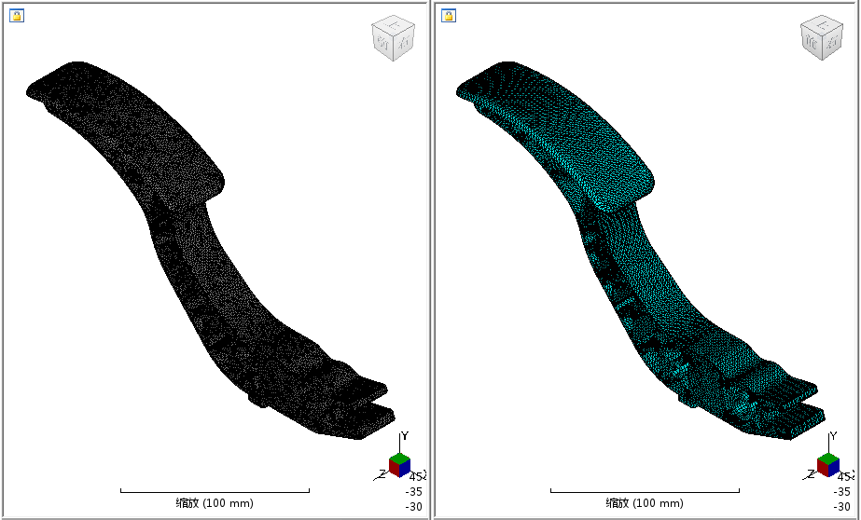Click the red face of right pane's axis triad
The width and height of the screenshot is (861, 520).
[822, 469]
